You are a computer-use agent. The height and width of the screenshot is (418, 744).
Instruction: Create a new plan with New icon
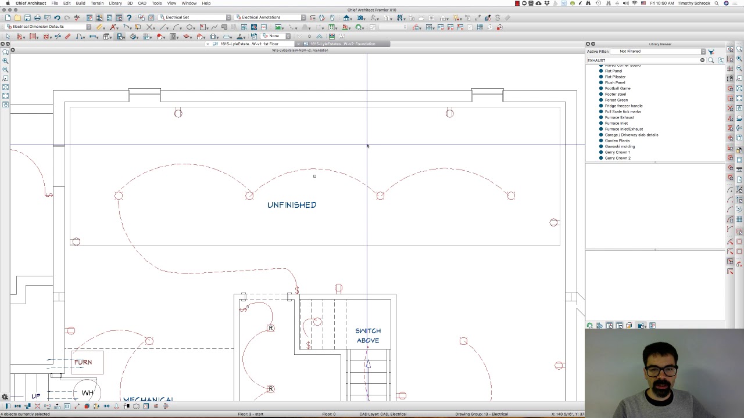tap(8, 17)
